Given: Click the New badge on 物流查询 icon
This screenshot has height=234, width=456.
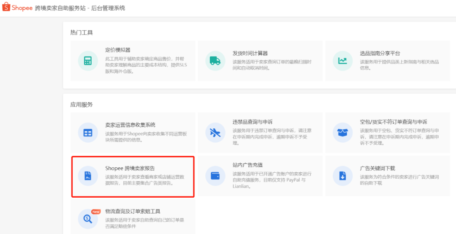Looking at the screenshot, I should 96,212.
